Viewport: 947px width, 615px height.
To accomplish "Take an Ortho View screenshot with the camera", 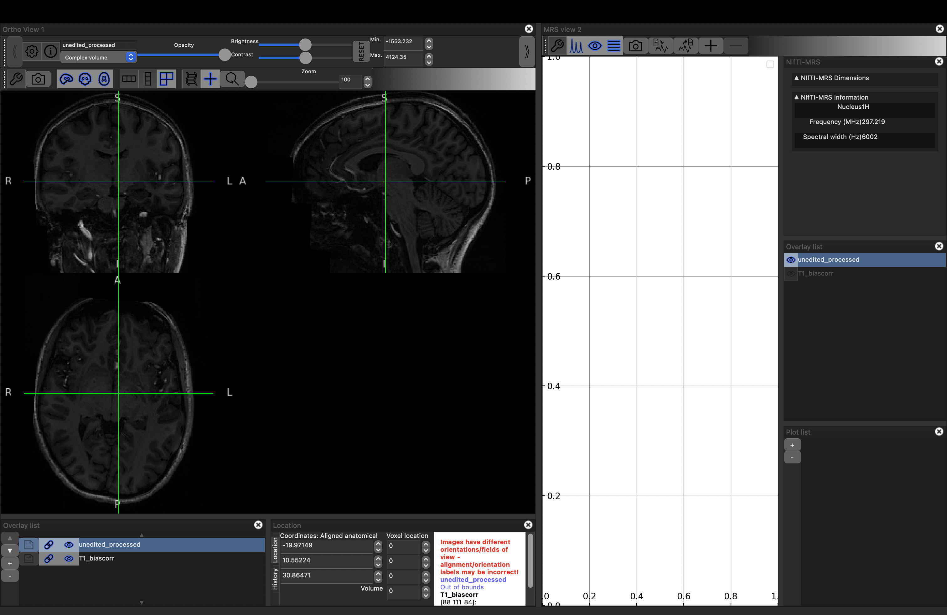I will (x=38, y=79).
